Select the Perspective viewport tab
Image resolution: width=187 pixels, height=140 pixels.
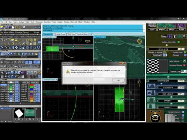48,34
